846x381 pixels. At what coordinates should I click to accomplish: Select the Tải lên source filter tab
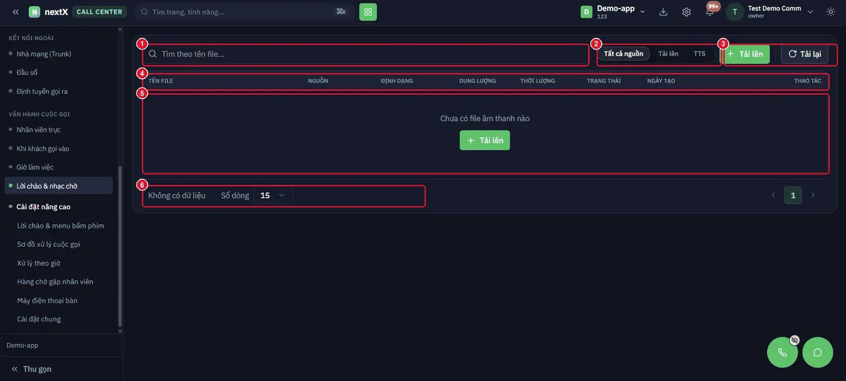[x=668, y=54]
